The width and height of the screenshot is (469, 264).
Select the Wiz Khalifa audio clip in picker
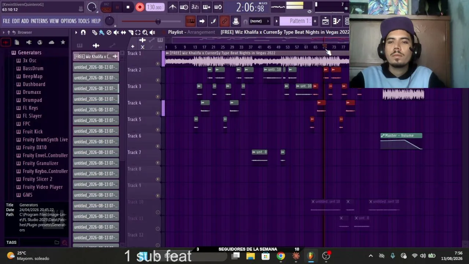[96, 56]
